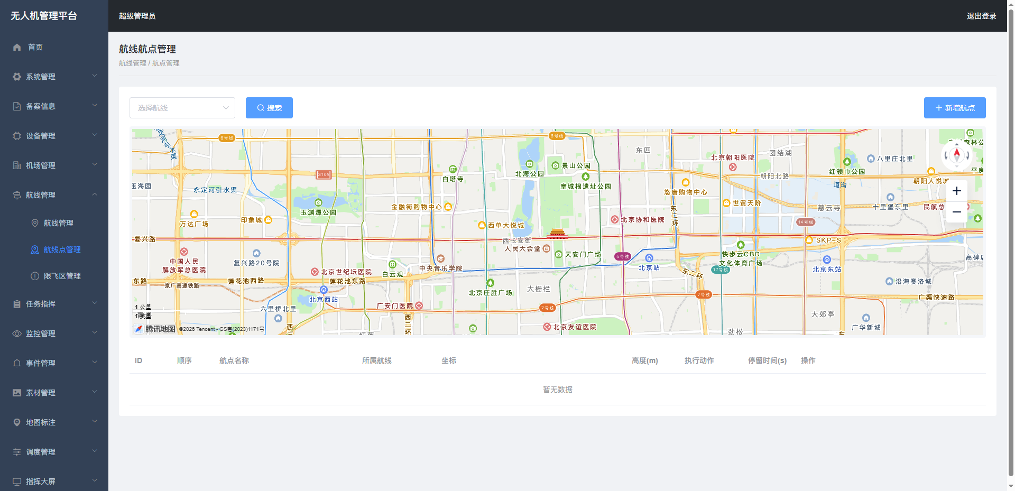Click the 搜索 button

click(x=269, y=108)
